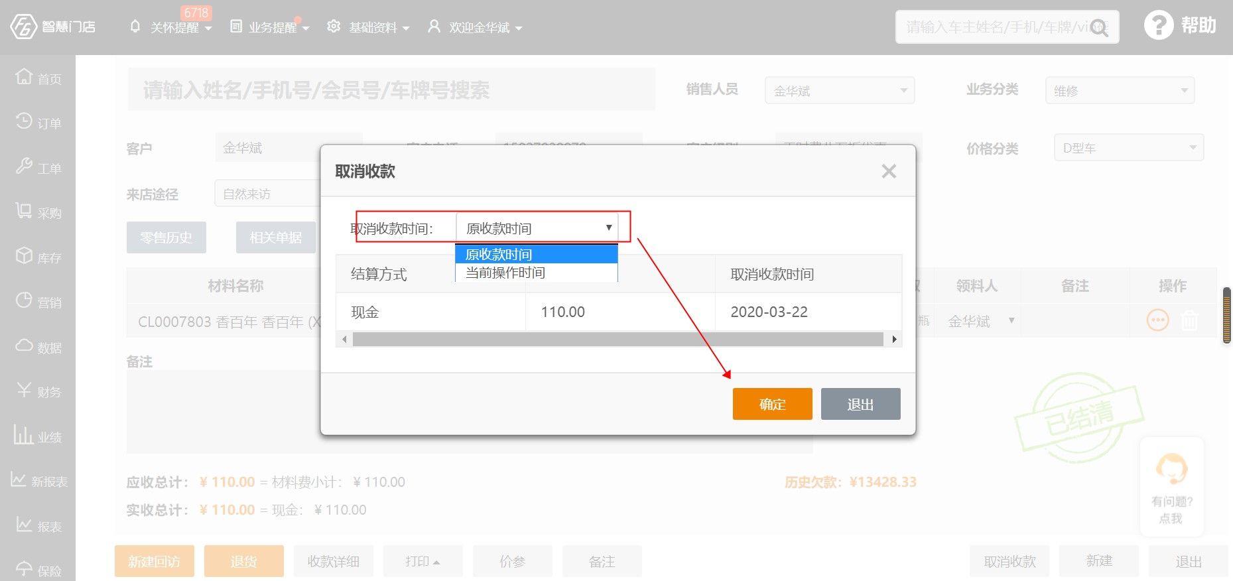
Task: Click the 历史欠款 ¥13428.33 text
Action: point(850,482)
